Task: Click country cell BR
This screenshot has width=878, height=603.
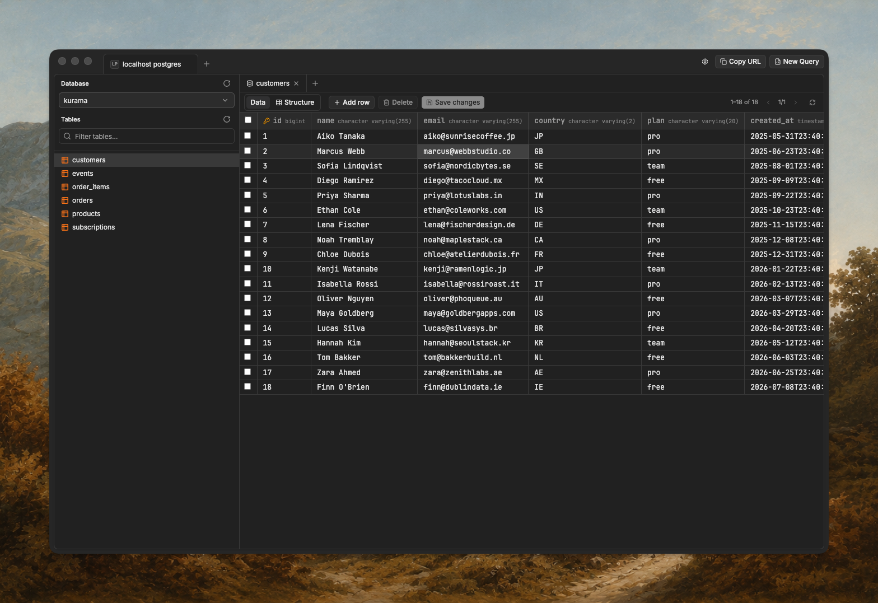Action: coord(585,328)
